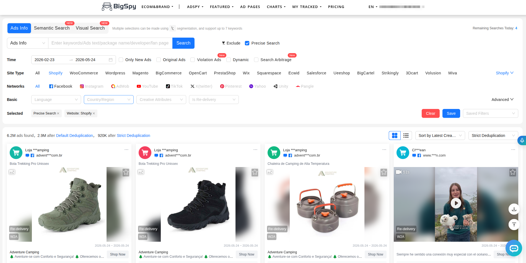The width and height of the screenshot is (526, 263).
Task: Go to AD PAGES
Action: (250, 7)
